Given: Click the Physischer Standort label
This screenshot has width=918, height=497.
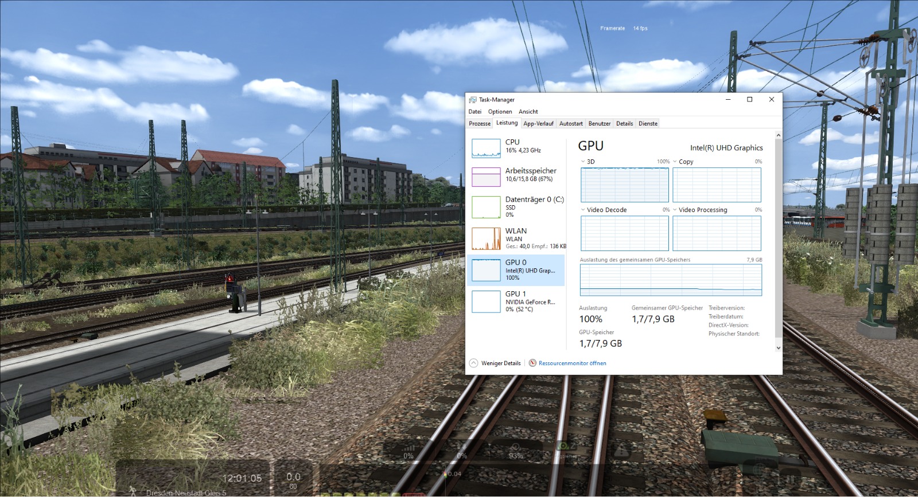Looking at the screenshot, I should point(734,334).
